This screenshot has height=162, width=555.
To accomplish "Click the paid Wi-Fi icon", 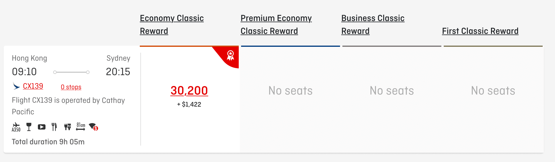I will point(93,127).
